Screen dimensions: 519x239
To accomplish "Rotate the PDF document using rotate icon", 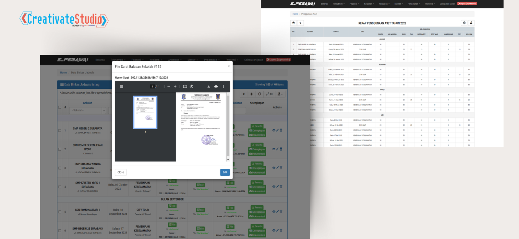I will coord(192,86).
